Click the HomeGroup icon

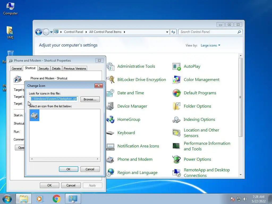pyautogui.click(x=111, y=120)
